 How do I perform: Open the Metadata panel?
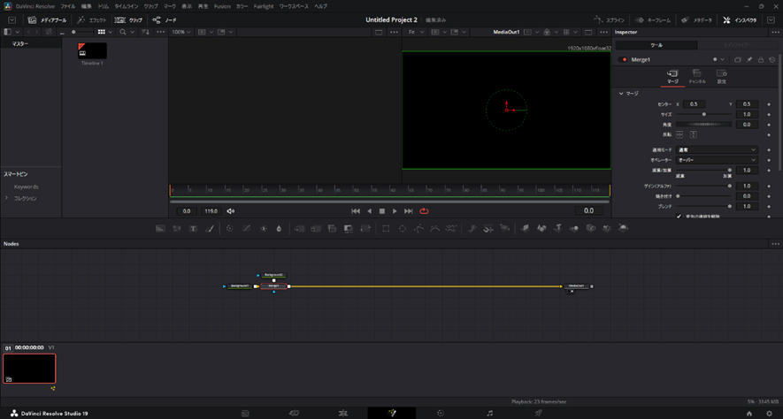[698, 19]
